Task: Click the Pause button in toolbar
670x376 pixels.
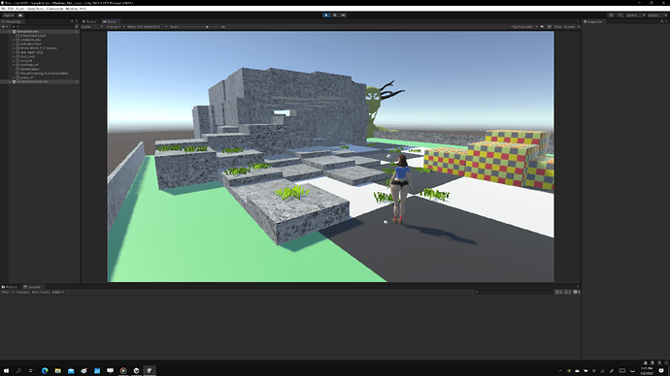Action: (x=335, y=15)
